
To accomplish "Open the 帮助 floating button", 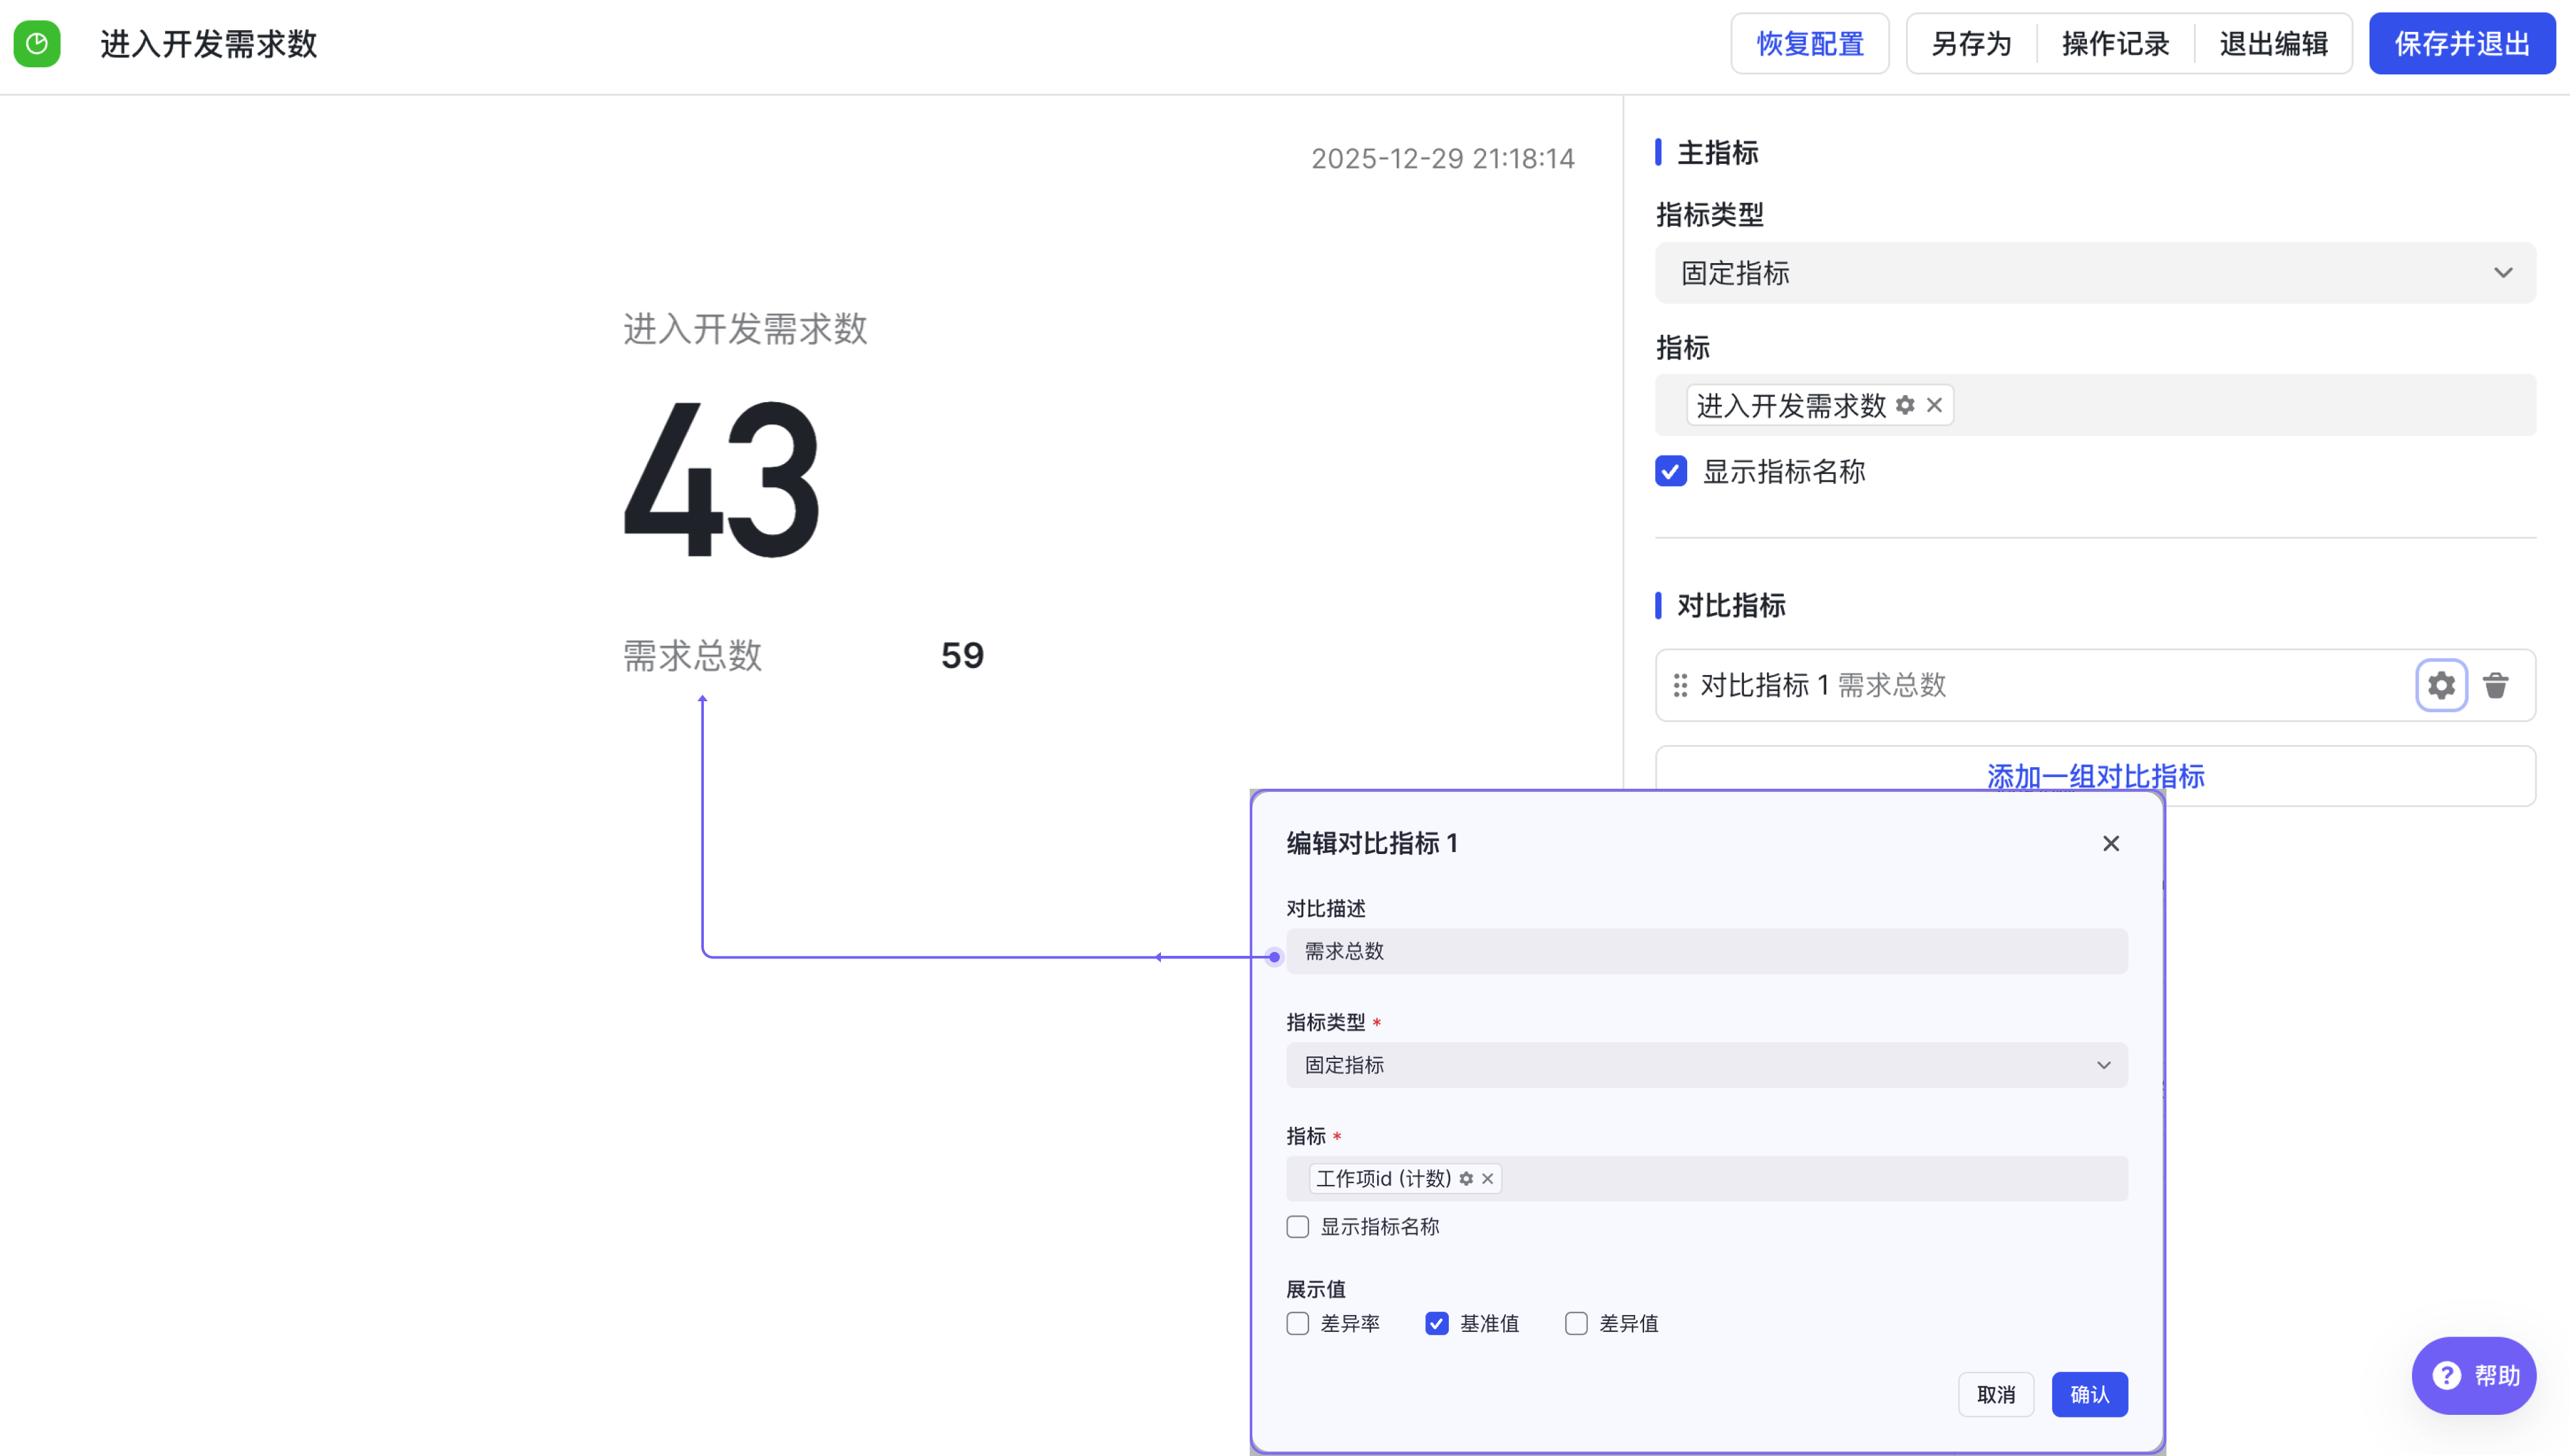I will [x=2474, y=1376].
